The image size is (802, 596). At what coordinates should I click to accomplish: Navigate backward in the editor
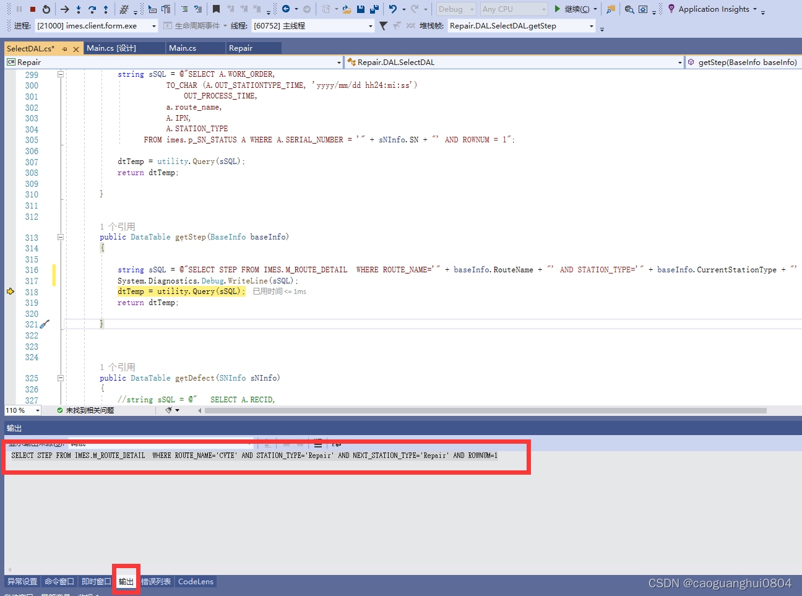tap(286, 9)
